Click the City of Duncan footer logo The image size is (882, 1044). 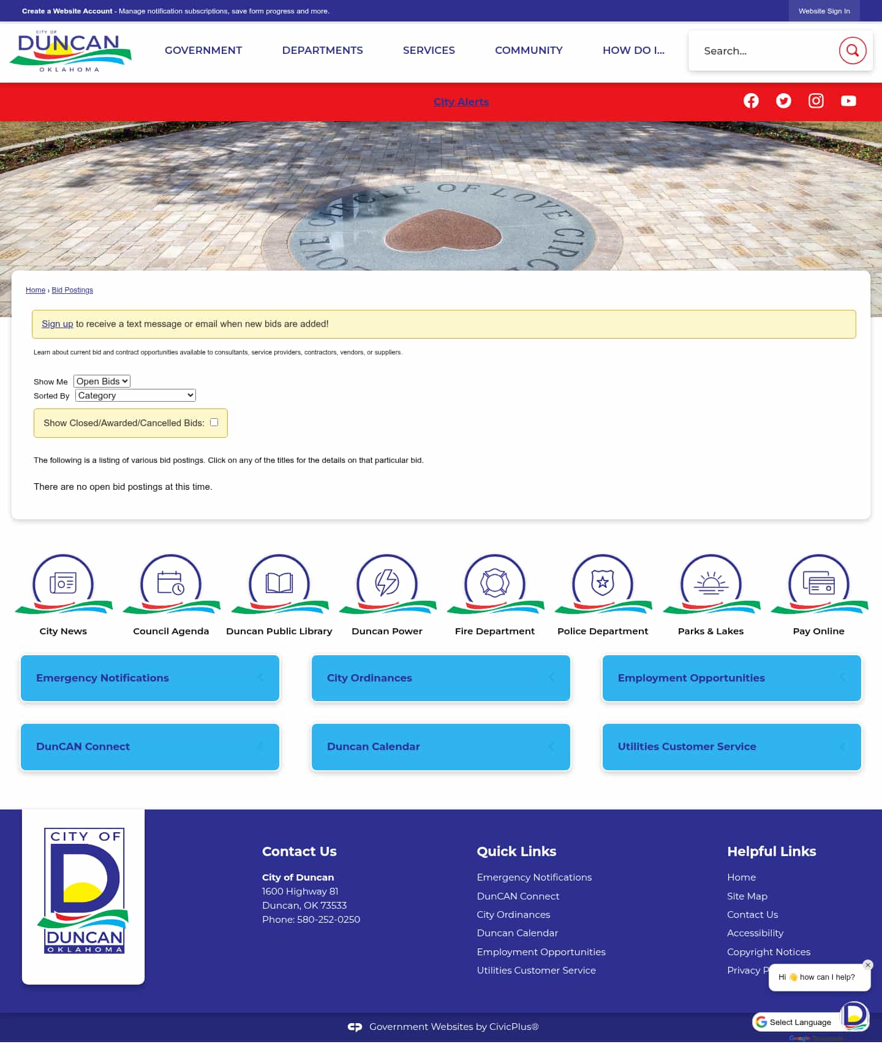[x=83, y=891]
